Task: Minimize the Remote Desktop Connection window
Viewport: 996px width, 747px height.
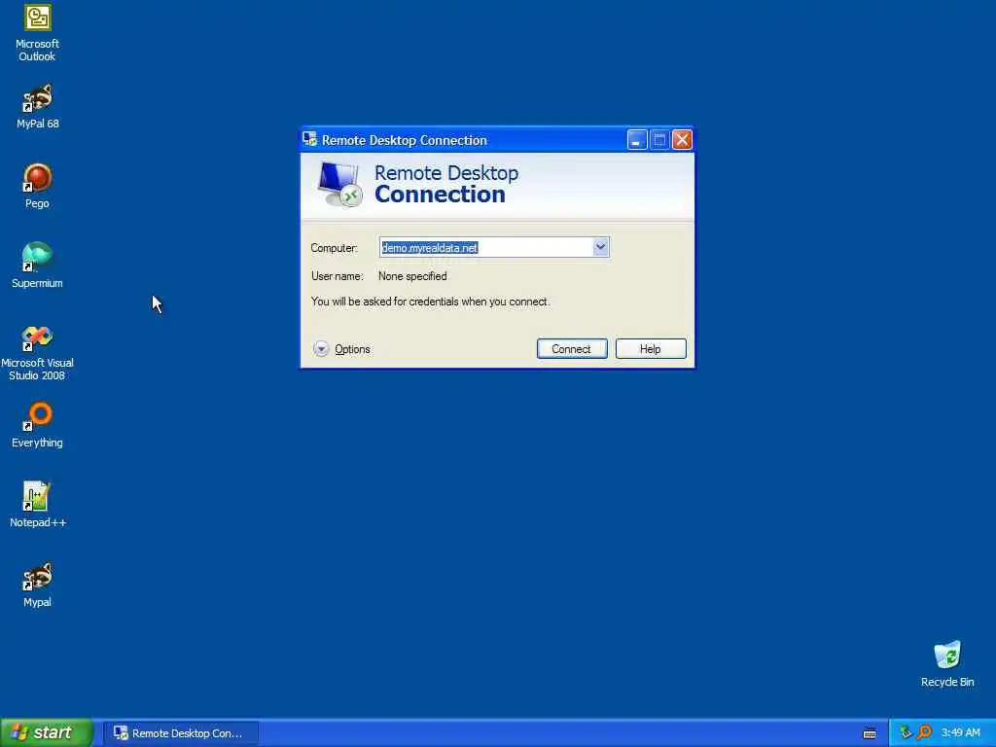Action: pos(637,140)
